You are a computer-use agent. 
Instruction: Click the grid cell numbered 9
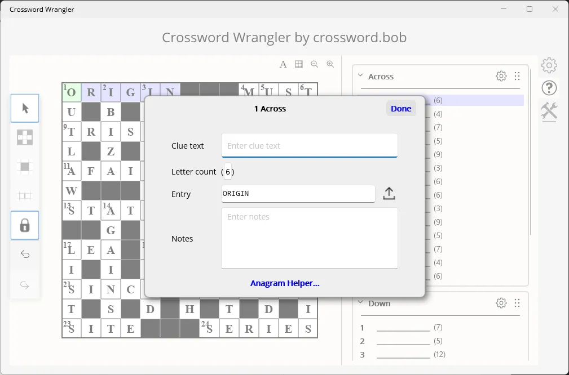[72, 132]
